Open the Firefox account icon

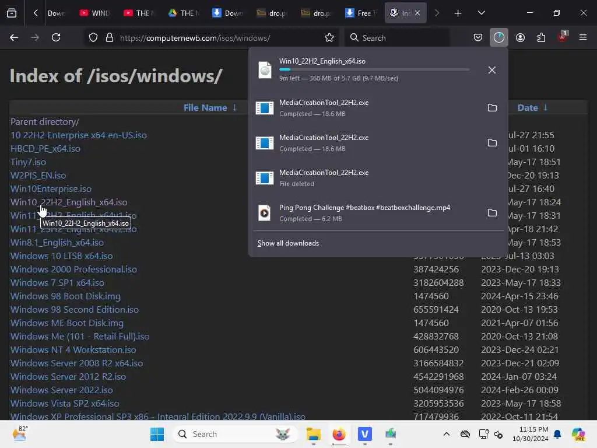[x=520, y=38]
